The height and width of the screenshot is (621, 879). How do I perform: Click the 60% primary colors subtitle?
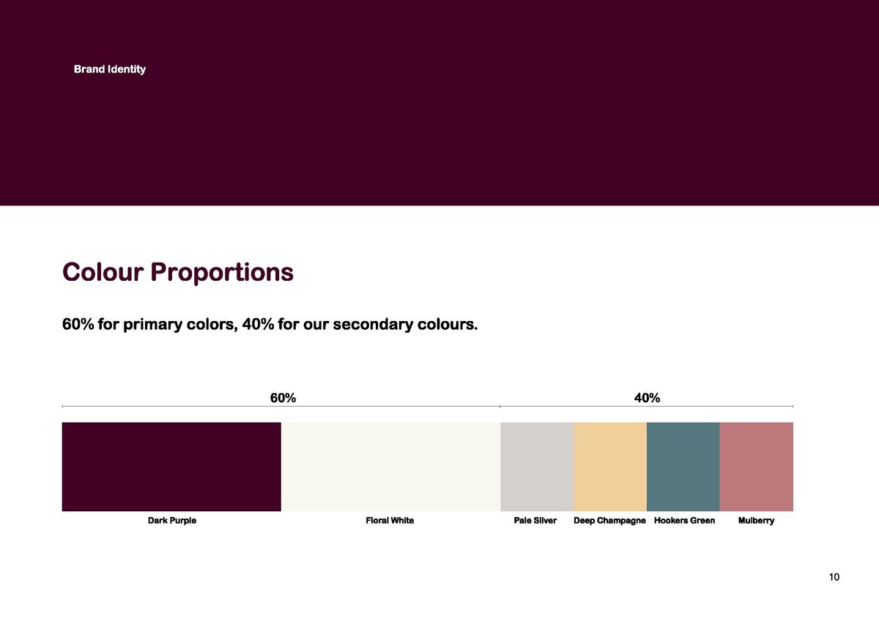pyautogui.click(x=270, y=324)
